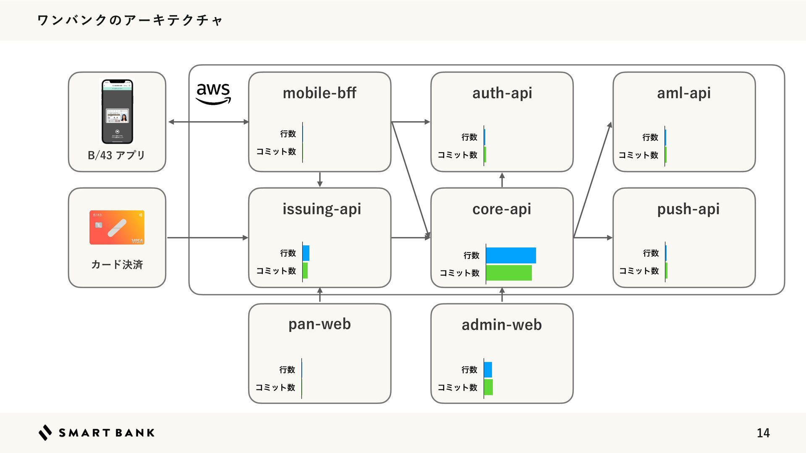806x453 pixels.
Task: Select the core-api title text
Action: pyautogui.click(x=502, y=209)
